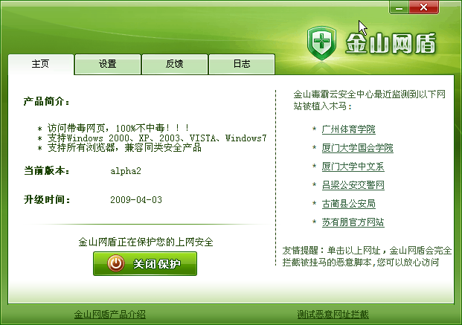Viewport: 462px width, 325px height.
Task: Click the 当前版本 label
Action: [x=47, y=170]
